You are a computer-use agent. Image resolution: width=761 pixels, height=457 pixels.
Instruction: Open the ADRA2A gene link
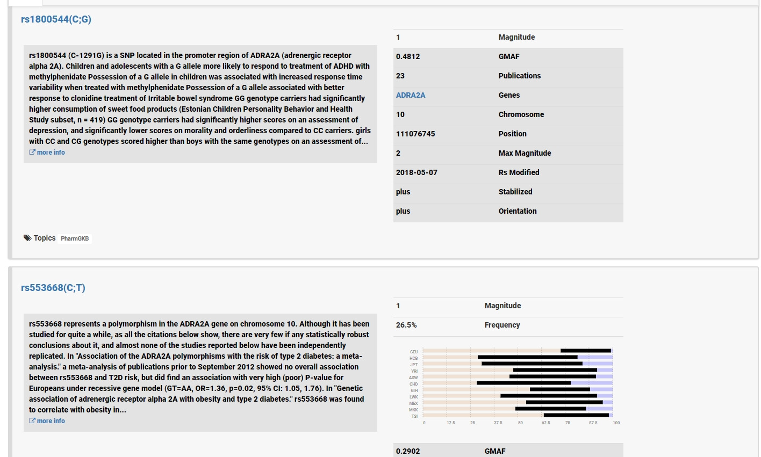point(411,95)
